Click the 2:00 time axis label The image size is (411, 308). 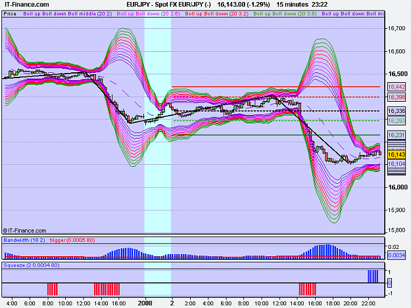pos(190,303)
